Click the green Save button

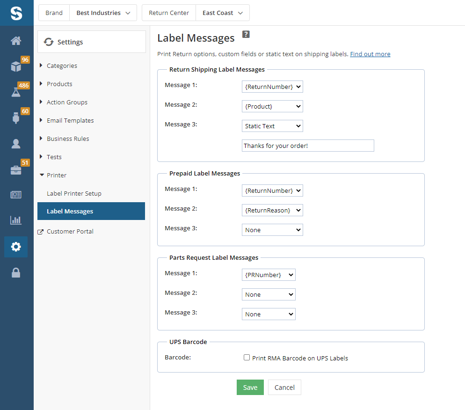250,387
